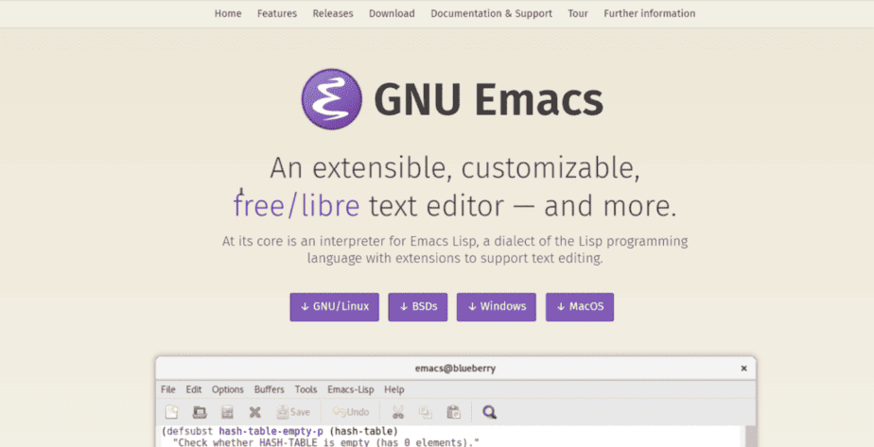Click the Undo toolbar button
This screenshot has height=447, width=874.
pyautogui.click(x=351, y=412)
